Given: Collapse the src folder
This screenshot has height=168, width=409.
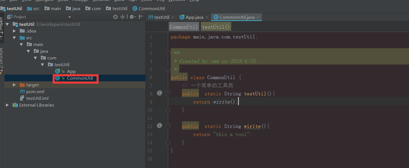Looking at the screenshot, I should pyautogui.click(x=14, y=38).
